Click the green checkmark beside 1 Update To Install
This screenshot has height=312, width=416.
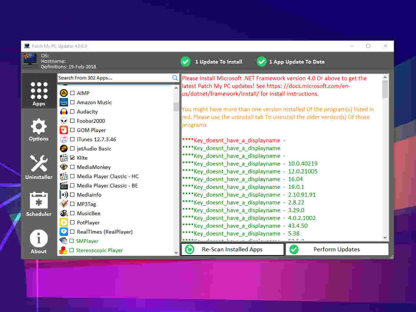(x=185, y=61)
